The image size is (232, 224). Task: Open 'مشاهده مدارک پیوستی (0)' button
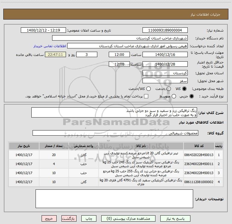point(128,219)
